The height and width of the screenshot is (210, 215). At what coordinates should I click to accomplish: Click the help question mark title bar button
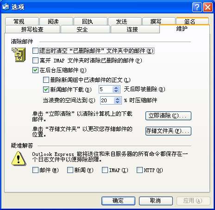(x=197, y=7)
